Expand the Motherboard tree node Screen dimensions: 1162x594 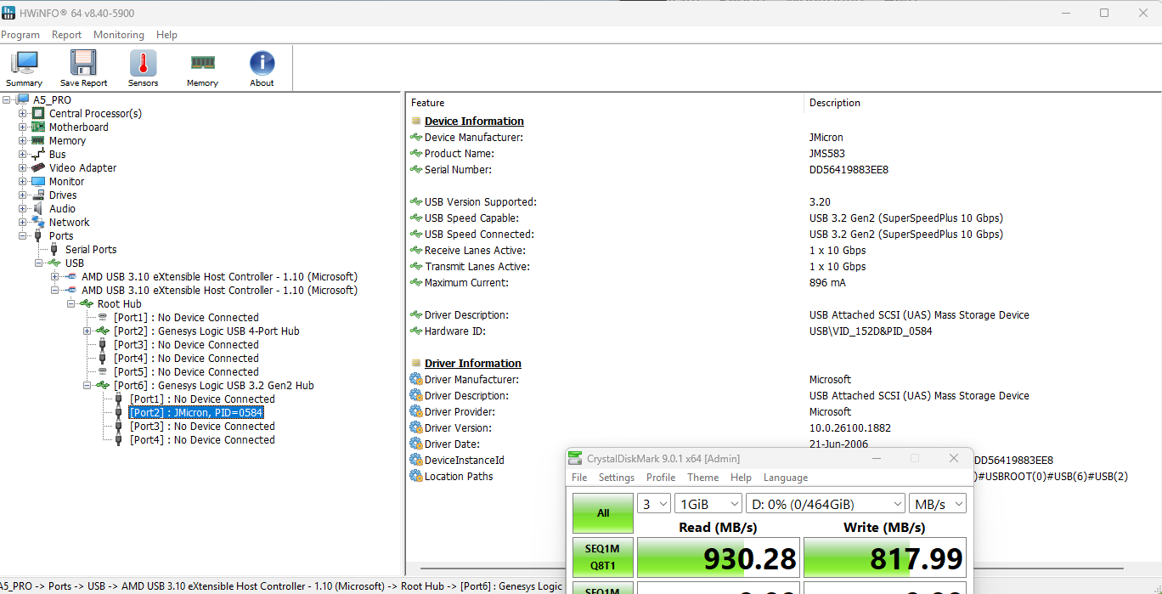23,127
